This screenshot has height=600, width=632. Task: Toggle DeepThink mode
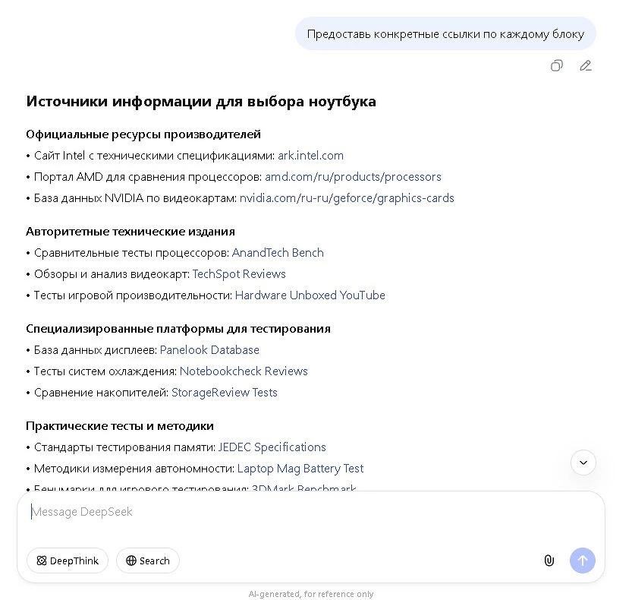click(x=68, y=561)
